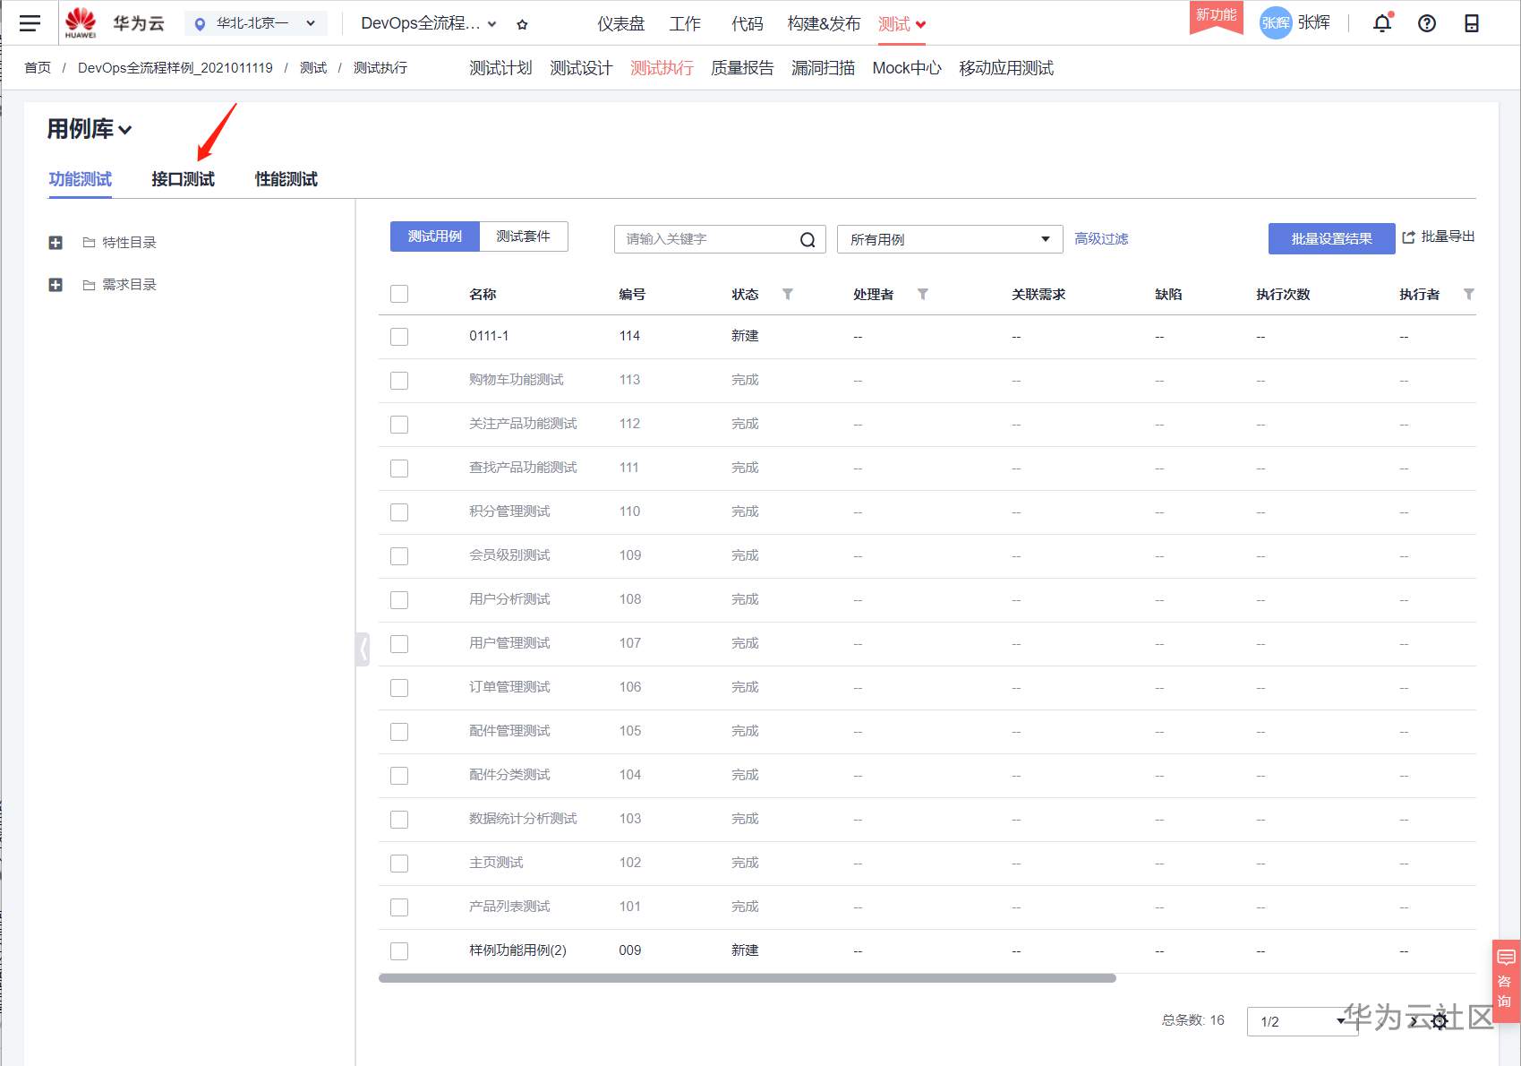Check the box for 会员级别测试
The width and height of the screenshot is (1521, 1066).
(399, 556)
